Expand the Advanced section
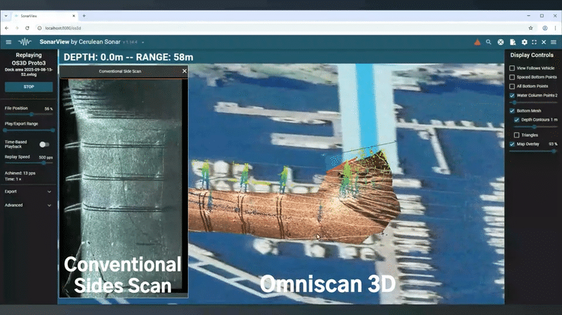562x315 pixels. click(49, 205)
